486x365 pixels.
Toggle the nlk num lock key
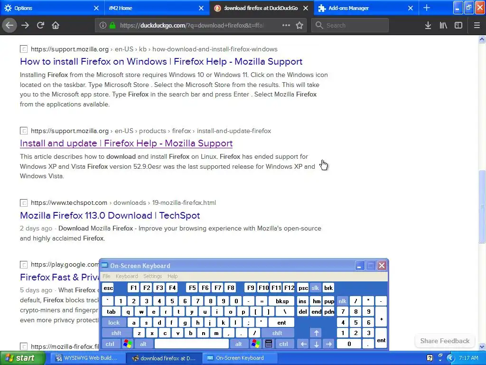(342, 301)
